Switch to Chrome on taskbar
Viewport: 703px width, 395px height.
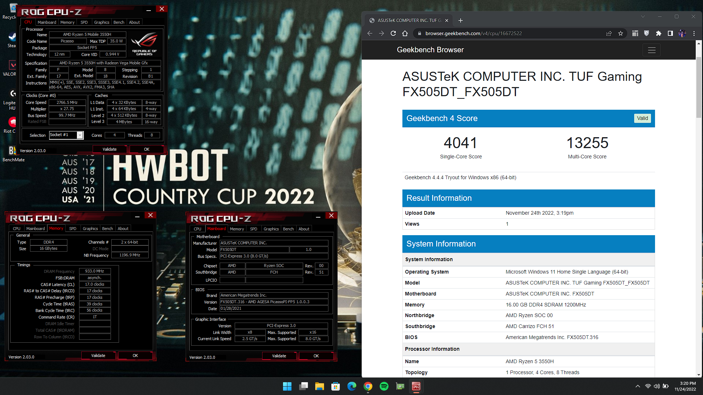pyautogui.click(x=368, y=386)
